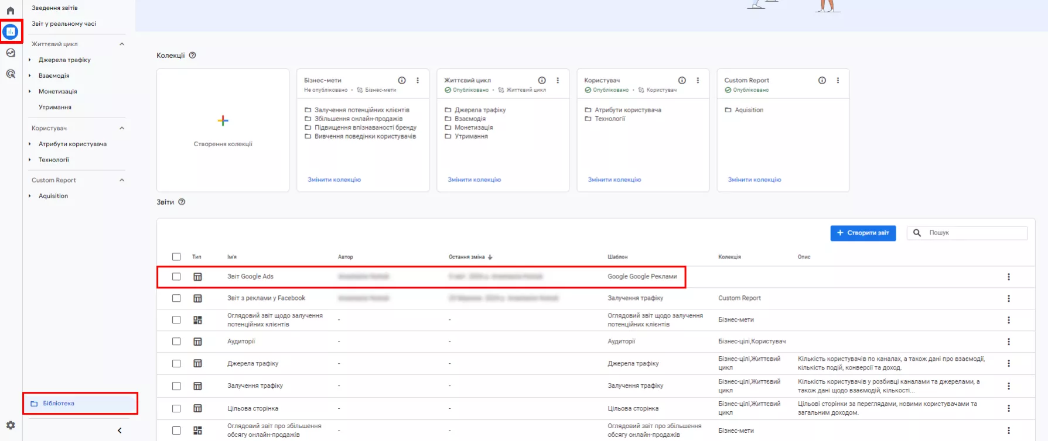This screenshot has width=1048, height=441.
Task: Open the Reports icon in left rail
Action: 11,32
